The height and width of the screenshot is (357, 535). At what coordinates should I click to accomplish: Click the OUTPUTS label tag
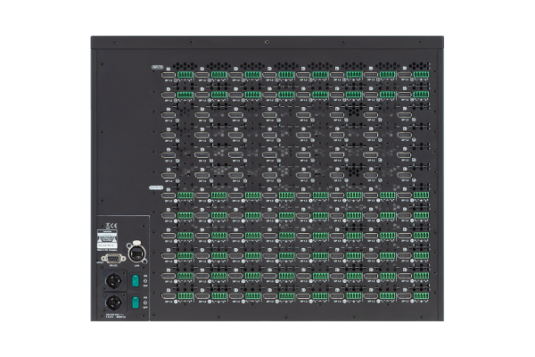click(x=156, y=187)
